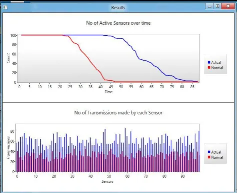Click the 45 tick on the Time axis
The image size is (237, 193).
(x=111, y=87)
